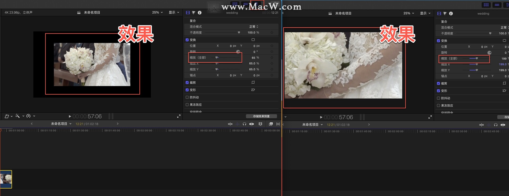Add keyframe for 不透明度 in left inspector
509x196 pixels.
(x=272, y=33)
